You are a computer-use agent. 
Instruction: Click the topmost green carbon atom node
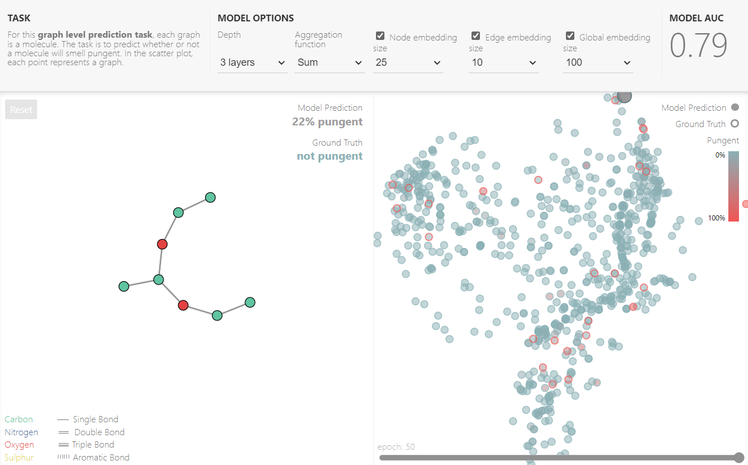coord(210,197)
